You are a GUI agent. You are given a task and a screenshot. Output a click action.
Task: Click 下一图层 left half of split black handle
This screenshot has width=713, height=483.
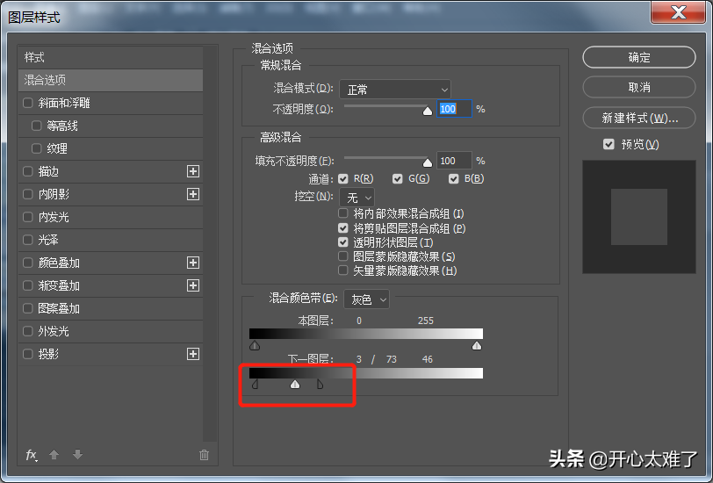click(x=256, y=385)
